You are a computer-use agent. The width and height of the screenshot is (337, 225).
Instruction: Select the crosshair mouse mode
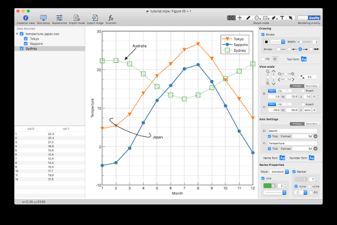pos(240,18)
